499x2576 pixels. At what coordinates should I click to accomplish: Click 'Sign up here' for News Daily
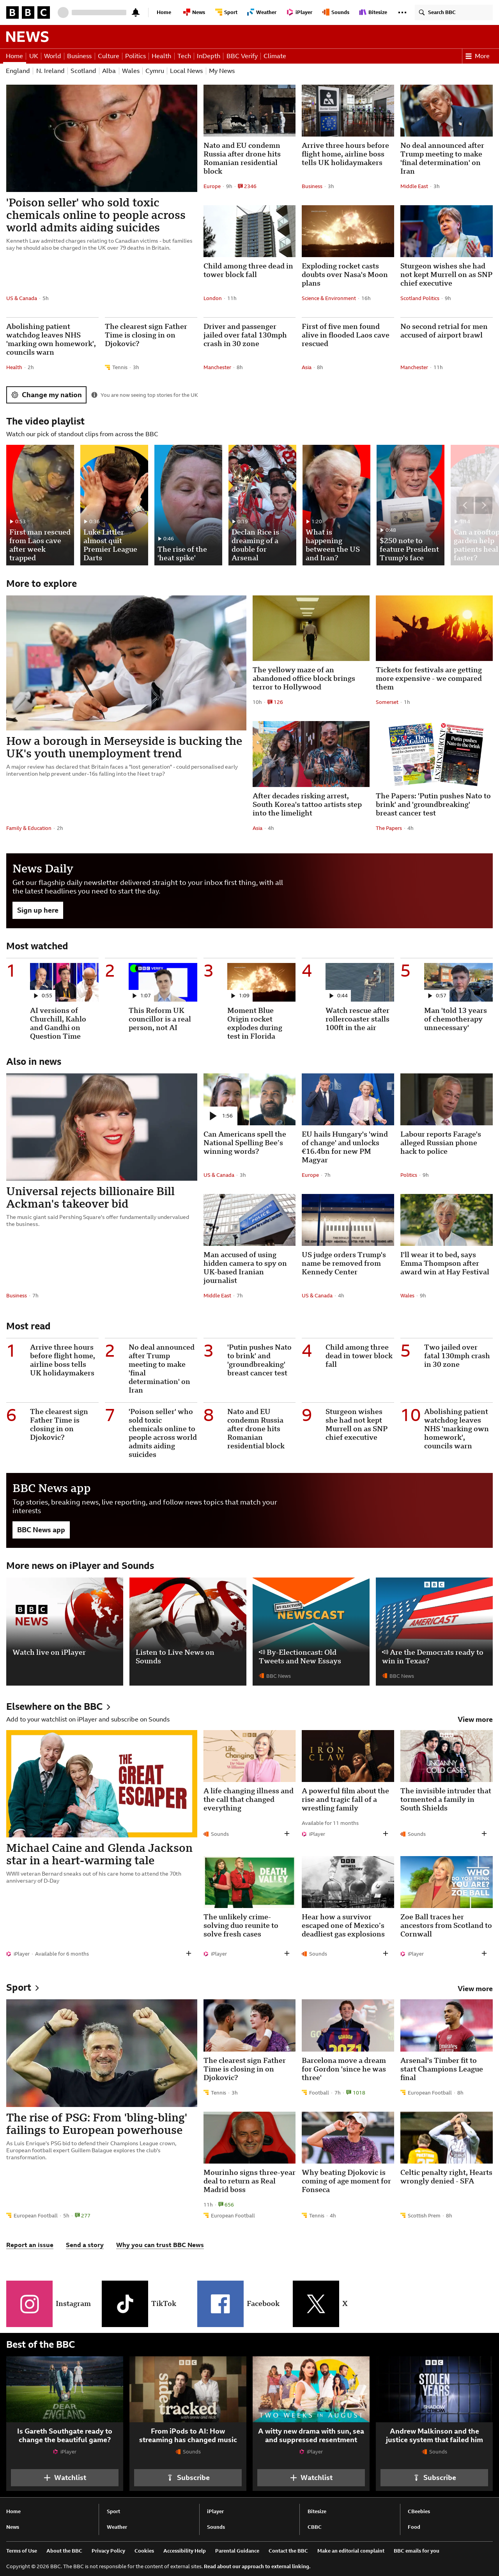[x=37, y=910]
